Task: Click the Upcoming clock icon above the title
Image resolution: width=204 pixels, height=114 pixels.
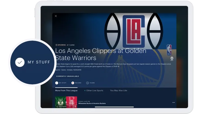Action: point(56,45)
